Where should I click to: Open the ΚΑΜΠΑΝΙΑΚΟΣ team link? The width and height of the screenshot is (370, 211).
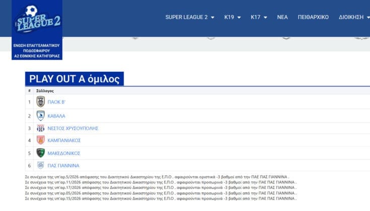pos(64,141)
